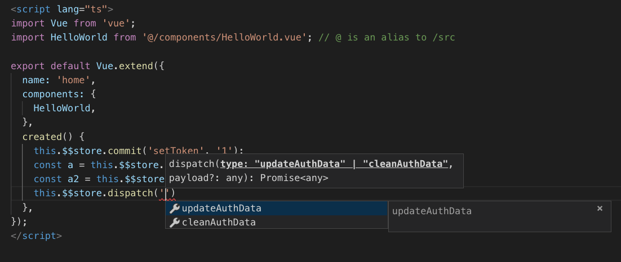
Task: Click the updateAuthData text in details panel
Action: tap(432, 211)
